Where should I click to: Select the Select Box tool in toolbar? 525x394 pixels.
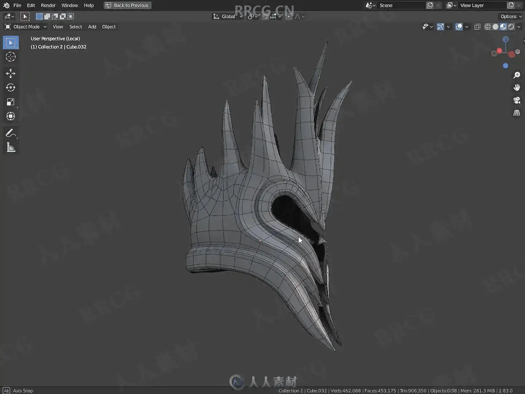click(x=11, y=43)
